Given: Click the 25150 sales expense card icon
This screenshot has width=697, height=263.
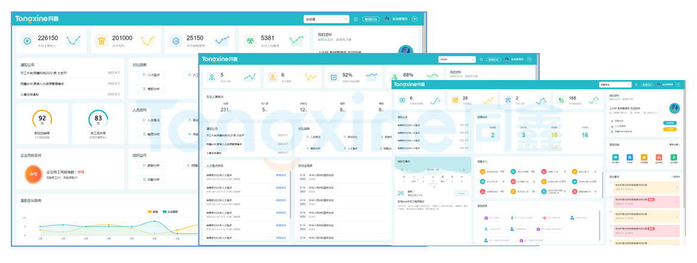Looking at the screenshot, I should (x=176, y=41).
